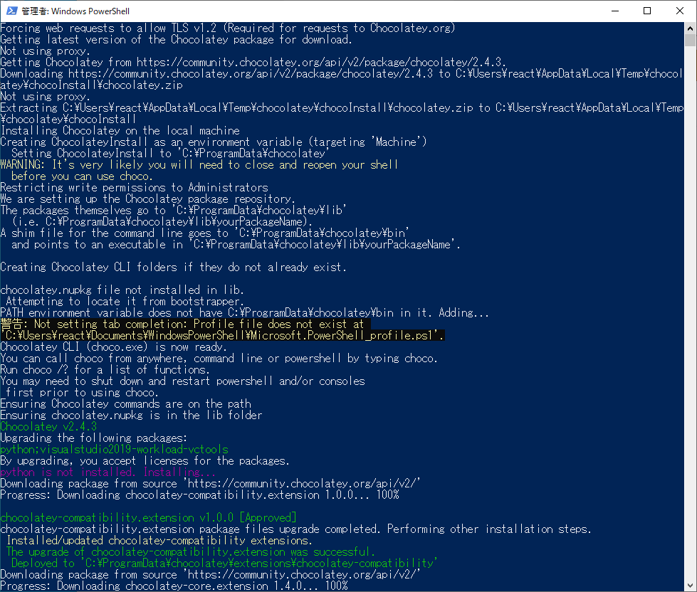Image resolution: width=697 pixels, height=592 pixels.
Task: Click the 'Getting Chocolatey from https://community.chocolatey.org' line
Action: point(253,62)
